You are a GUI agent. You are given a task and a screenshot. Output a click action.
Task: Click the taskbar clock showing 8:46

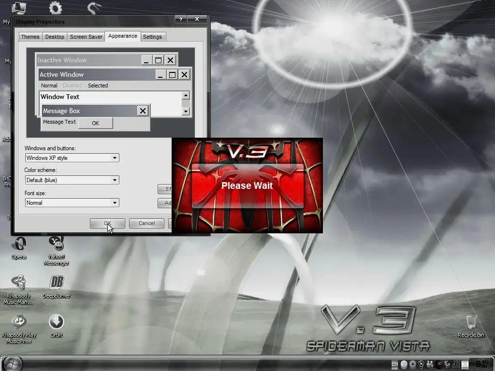pos(482,364)
